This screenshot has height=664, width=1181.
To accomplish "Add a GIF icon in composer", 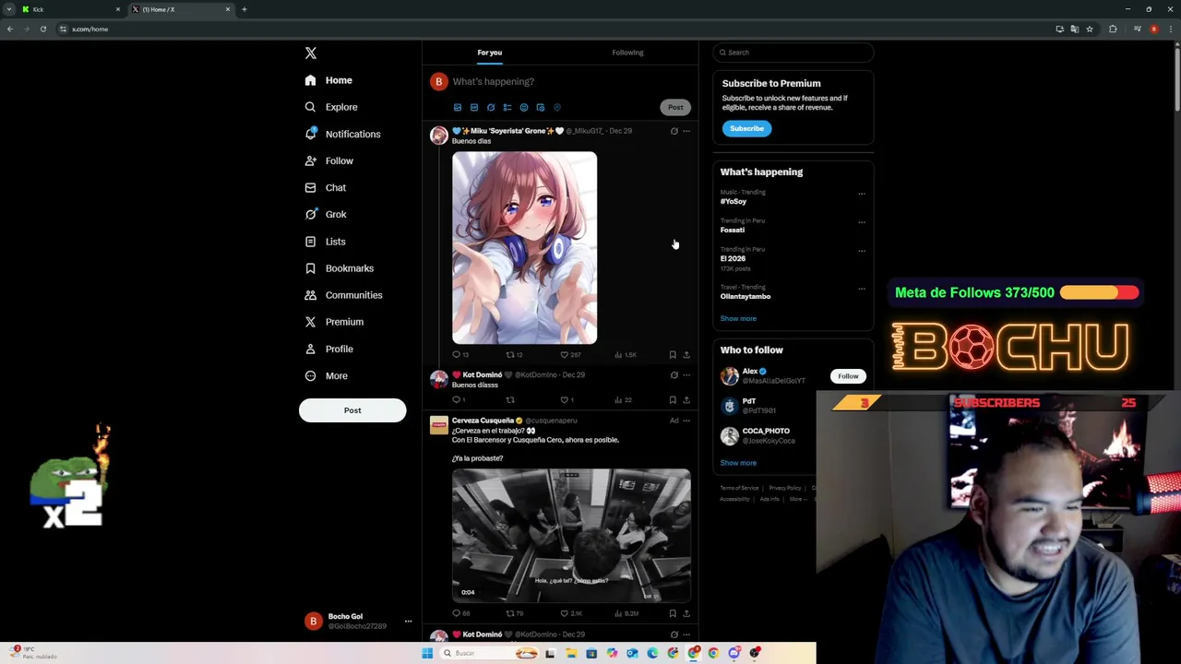I will click(474, 108).
